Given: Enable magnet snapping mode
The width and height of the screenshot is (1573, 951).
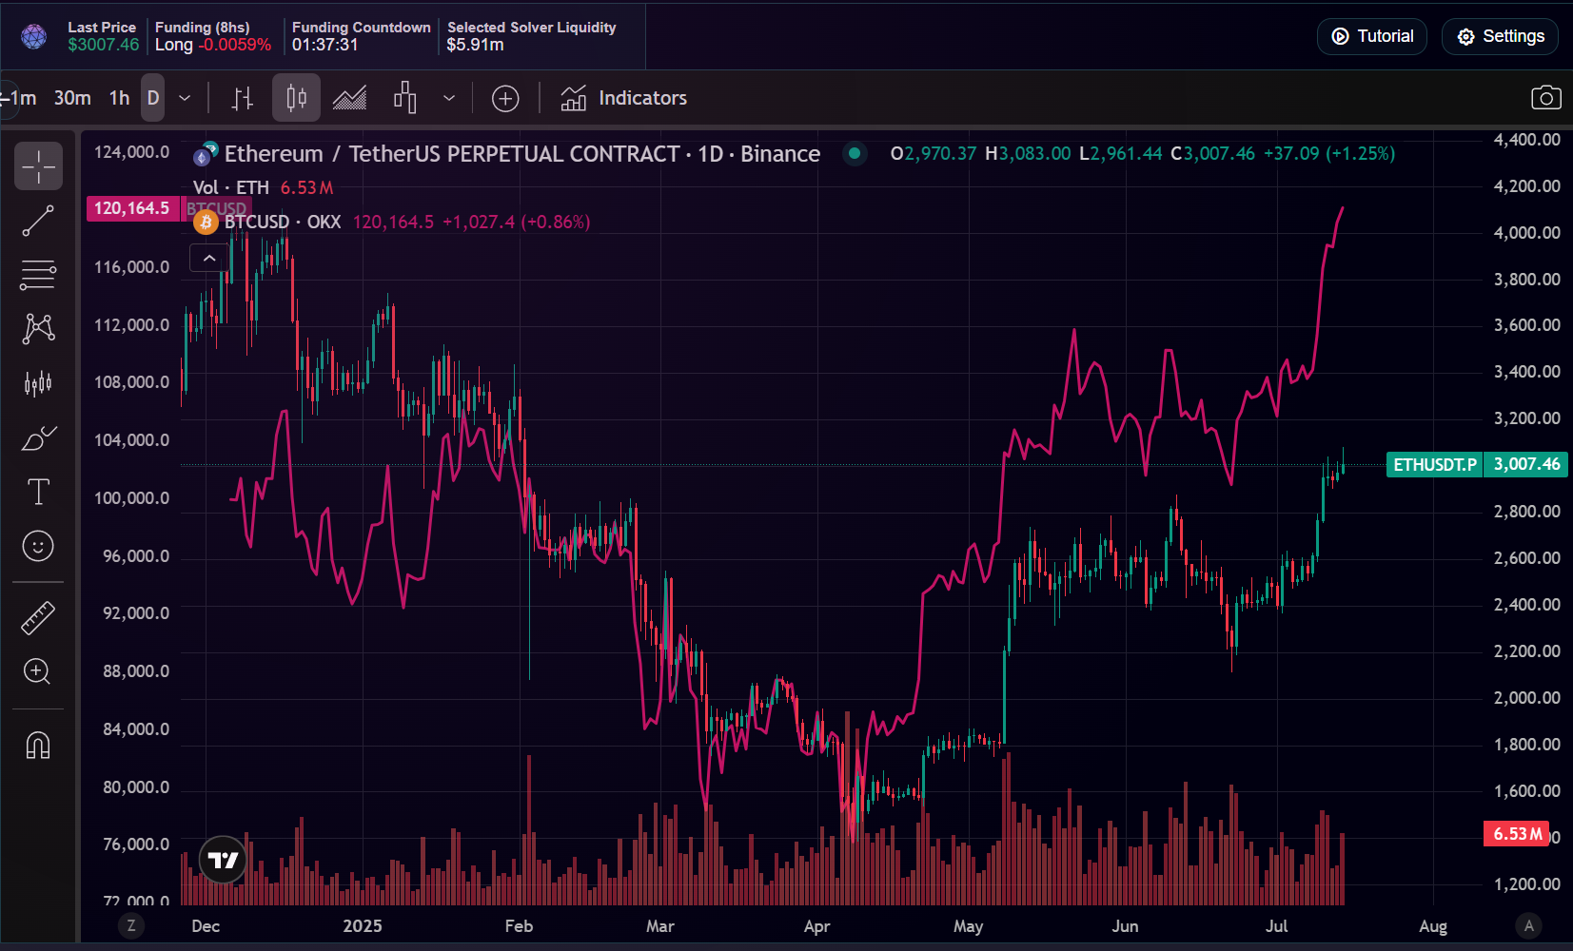Looking at the screenshot, I should click(x=38, y=746).
